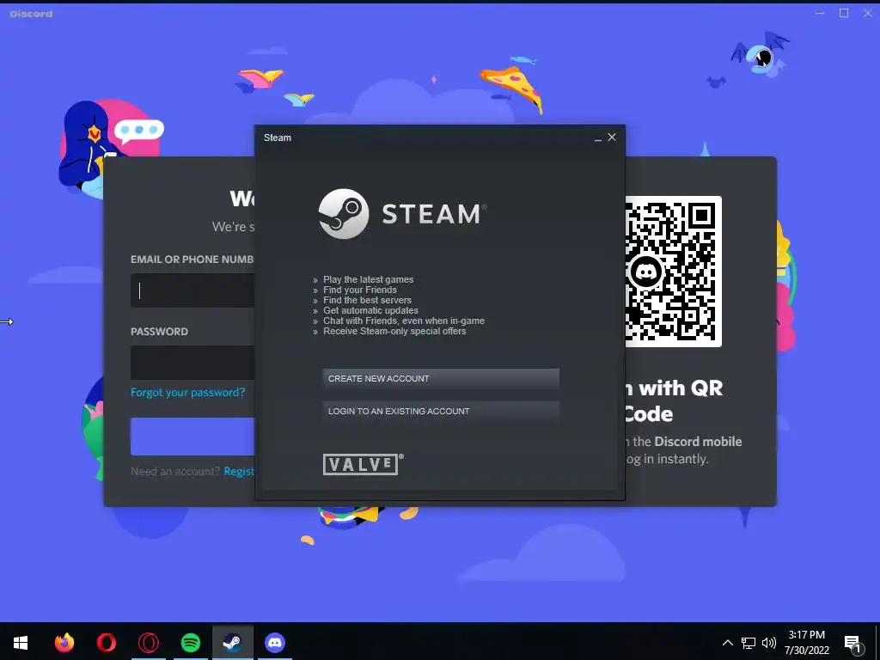Click the blue Discord login button
This screenshot has width=880, height=660.
click(x=192, y=436)
